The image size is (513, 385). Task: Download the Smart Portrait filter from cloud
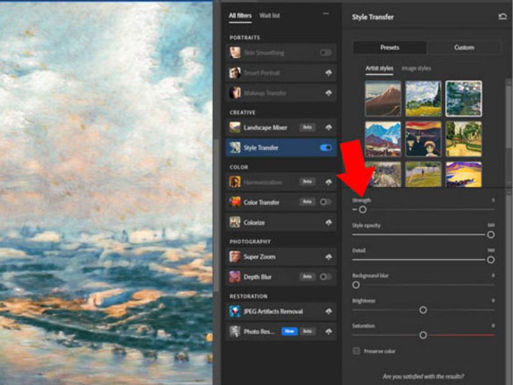click(x=328, y=73)
